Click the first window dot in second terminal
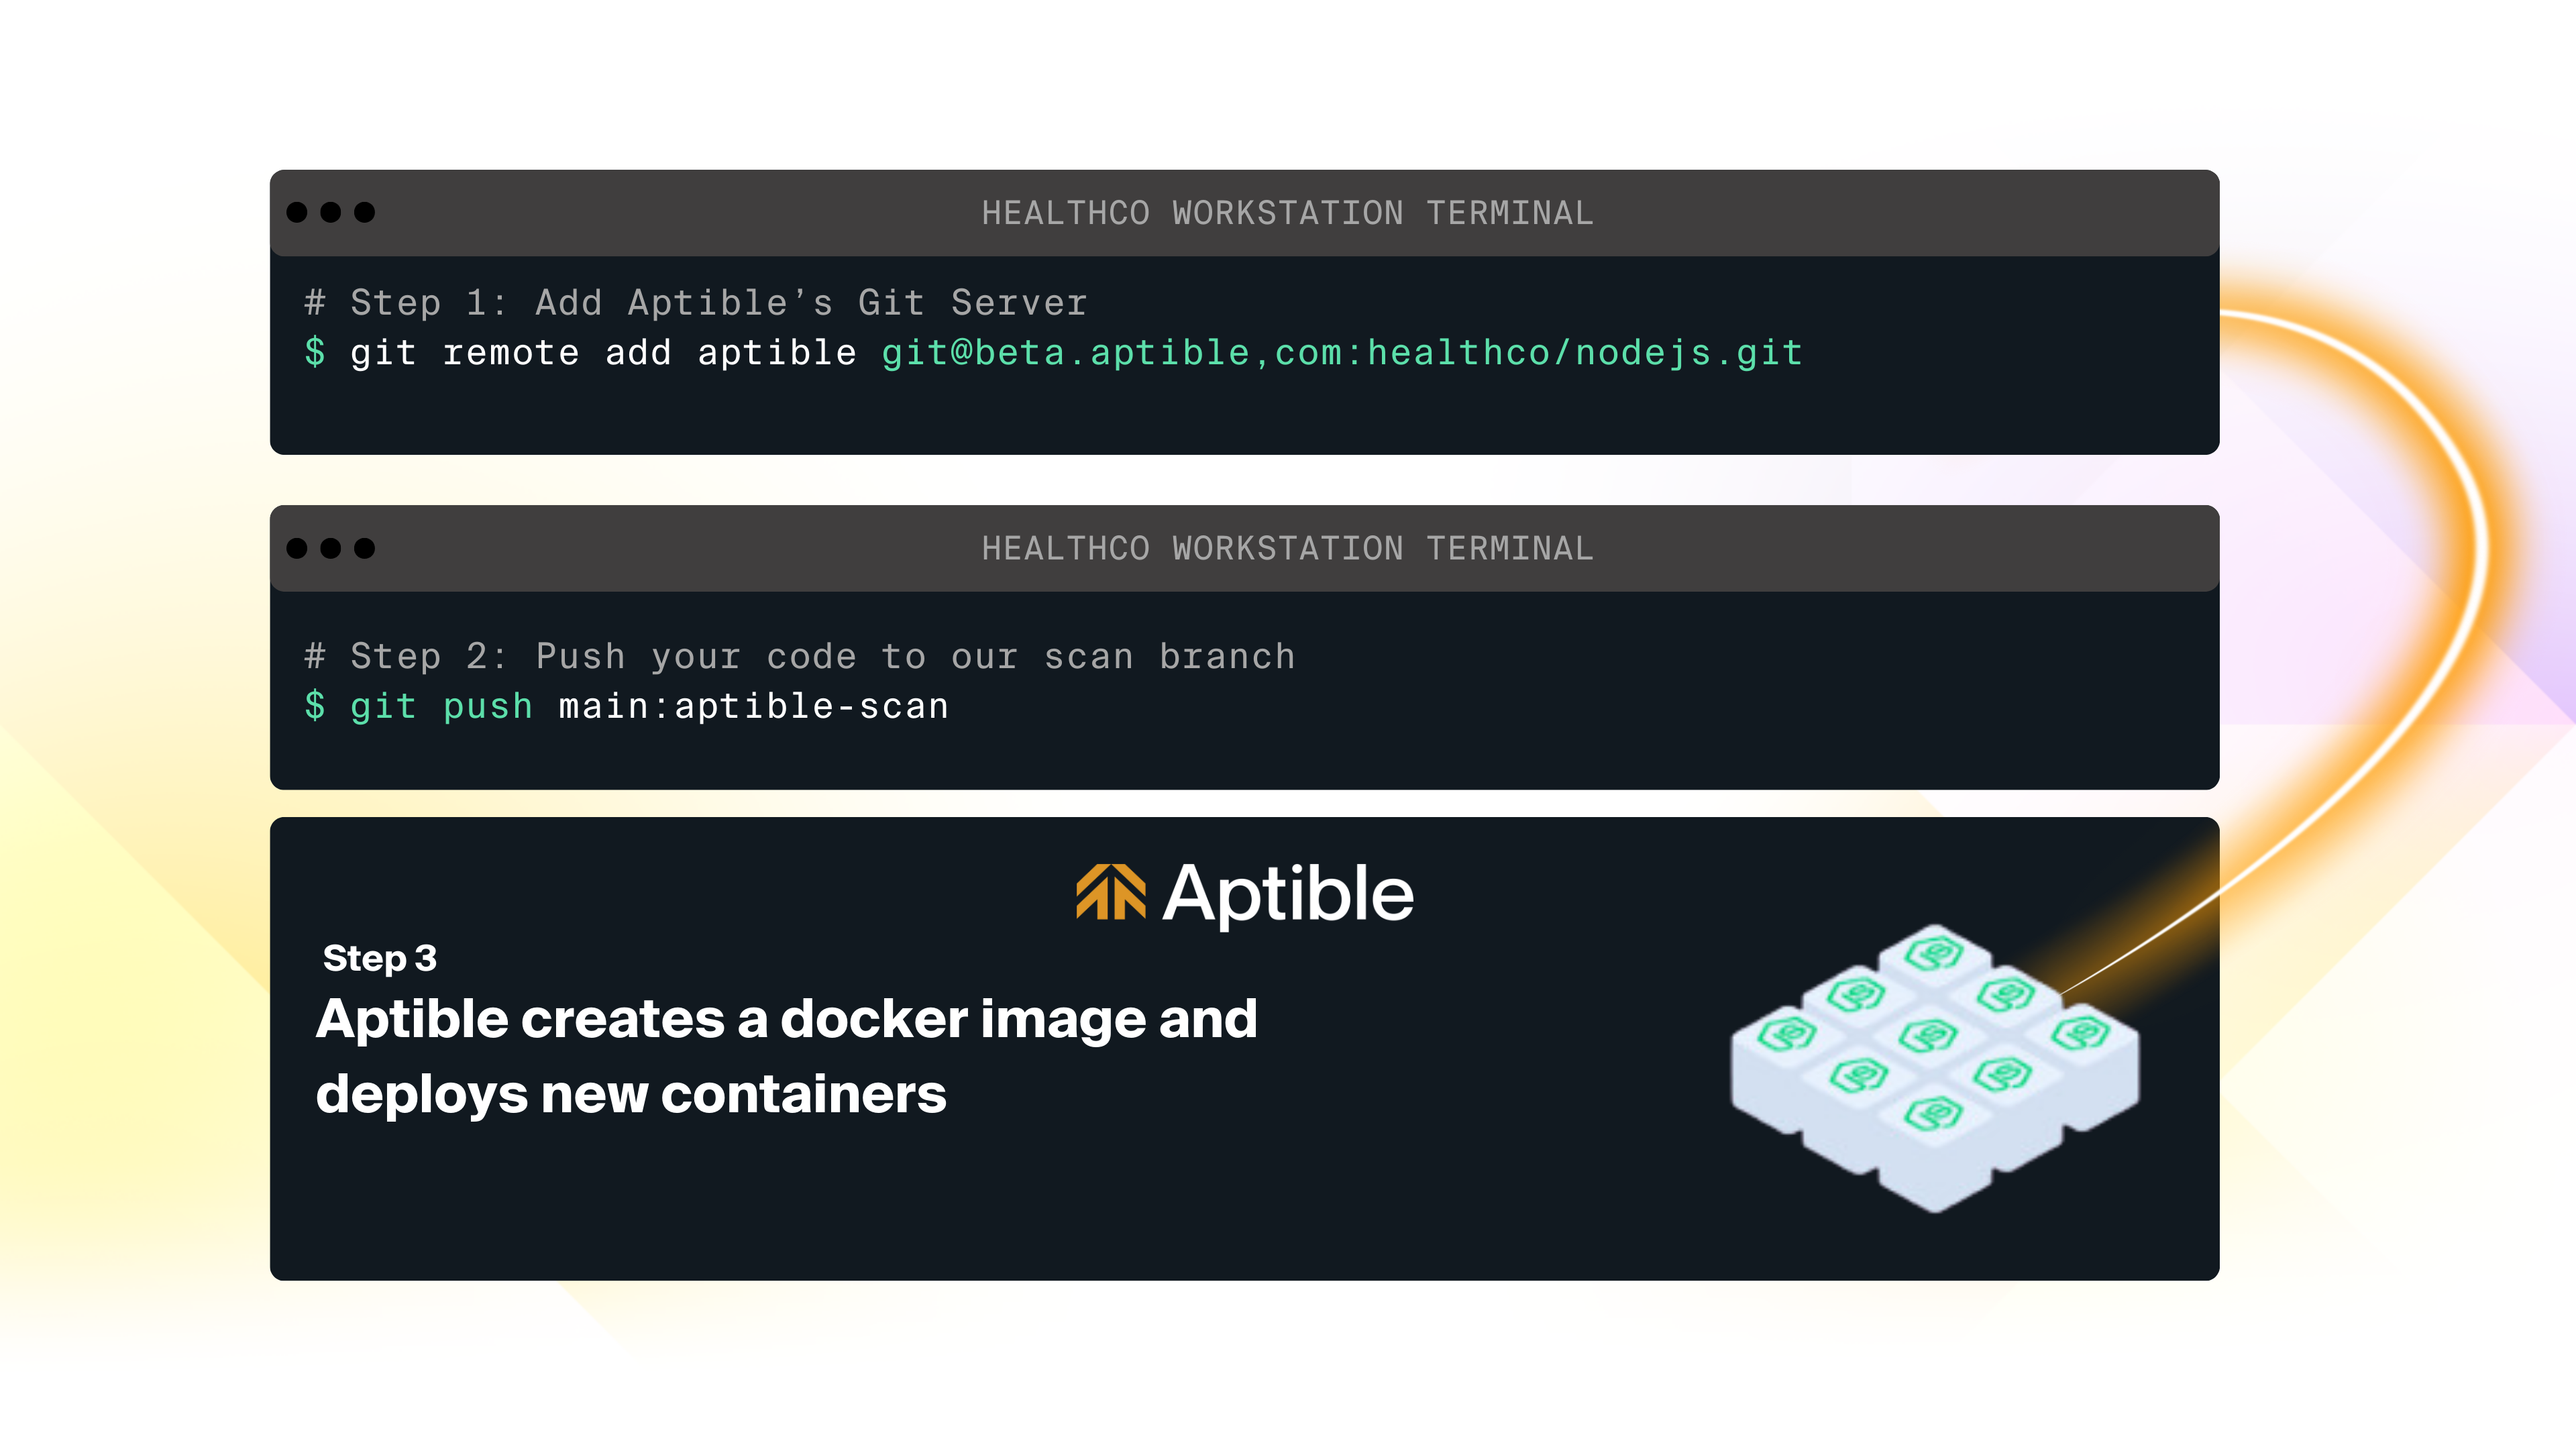Screen dimensions: 2576x1449 pos(297,548)
